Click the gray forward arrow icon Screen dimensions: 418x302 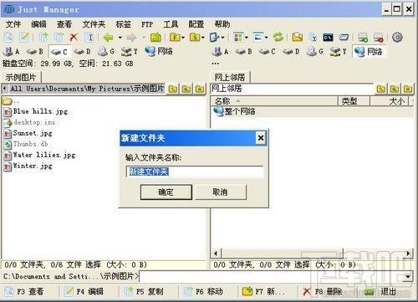(x=131, y=37)
